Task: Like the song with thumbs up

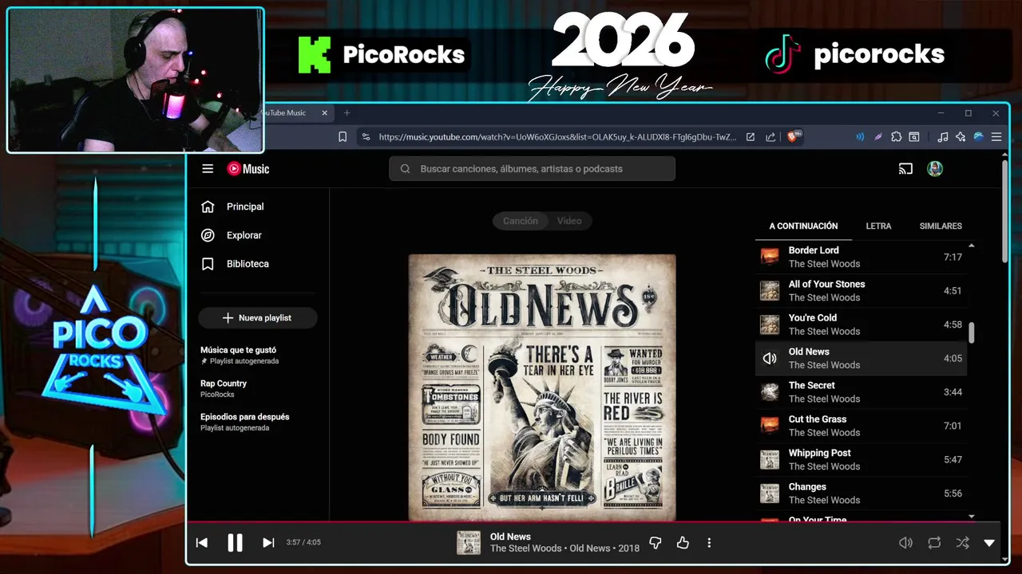Action: coord(683,543)
